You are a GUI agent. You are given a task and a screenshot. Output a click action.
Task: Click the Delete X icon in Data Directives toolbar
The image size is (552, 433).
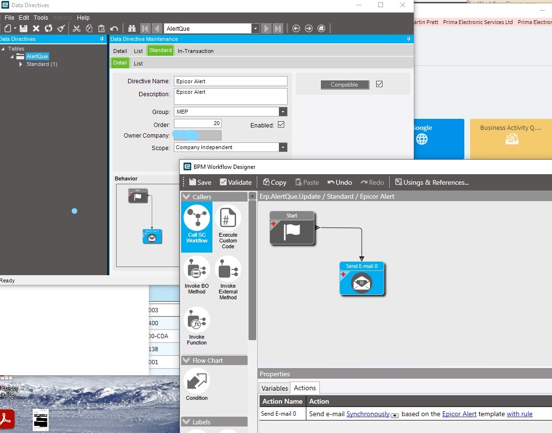coord(36,28)
